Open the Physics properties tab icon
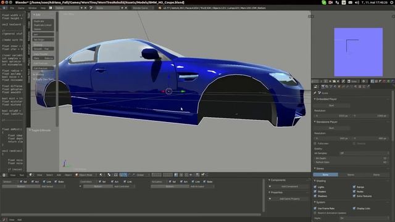The width and height of the screenshot is (395, 222). click(x=368, y=86)
